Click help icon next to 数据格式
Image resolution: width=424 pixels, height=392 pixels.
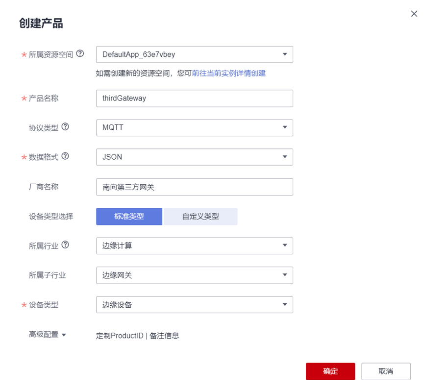[x=65, y=156]
